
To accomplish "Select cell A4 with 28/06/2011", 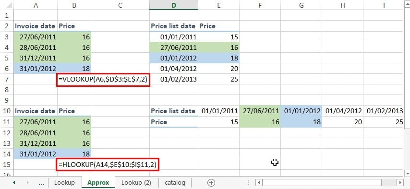I will (36, 47).
